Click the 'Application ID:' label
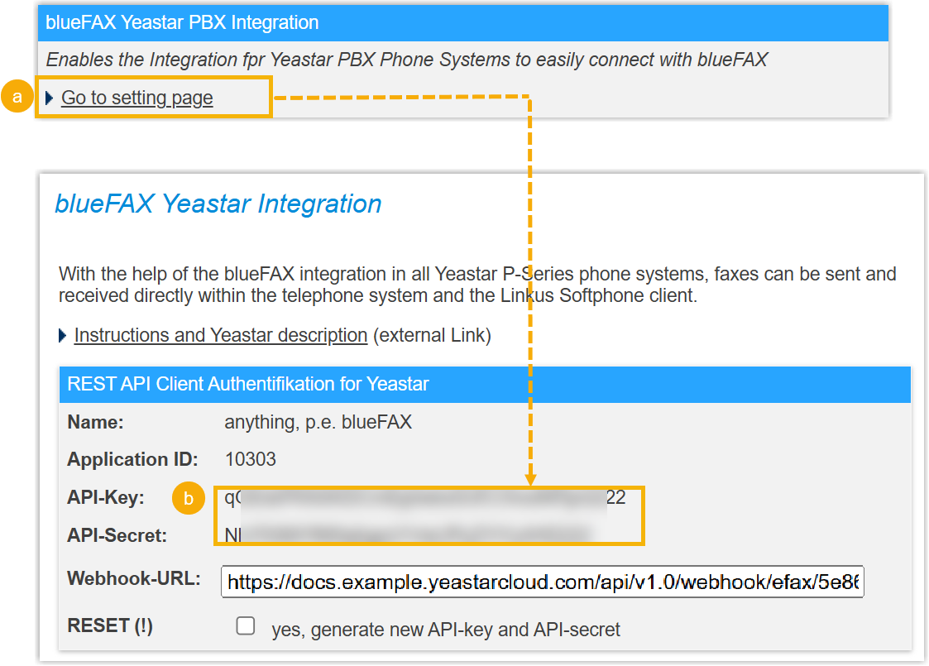This screenshot has width=929, height=666. (132, 460)
